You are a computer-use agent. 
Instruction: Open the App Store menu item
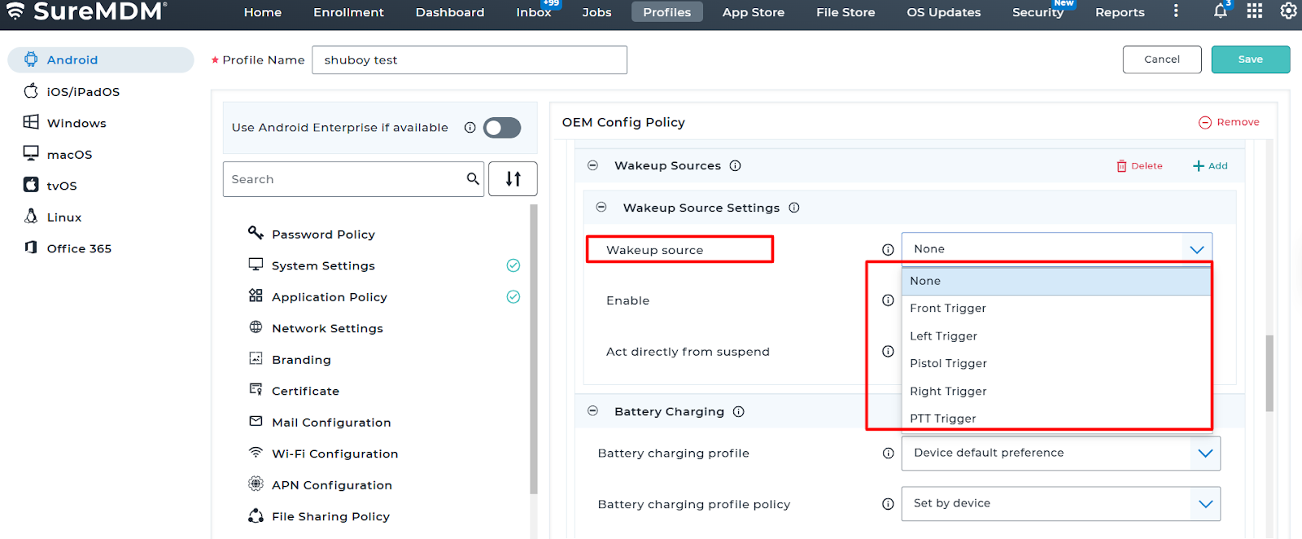coord(753,12)
